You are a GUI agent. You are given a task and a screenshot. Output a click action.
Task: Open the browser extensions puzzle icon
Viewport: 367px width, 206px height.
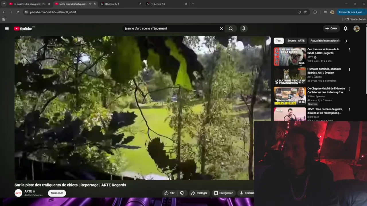tap(315, 12)
